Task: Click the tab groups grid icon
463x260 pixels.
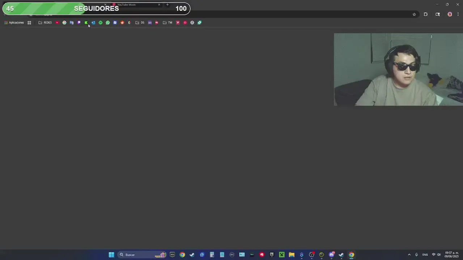Action: [29, 22]
